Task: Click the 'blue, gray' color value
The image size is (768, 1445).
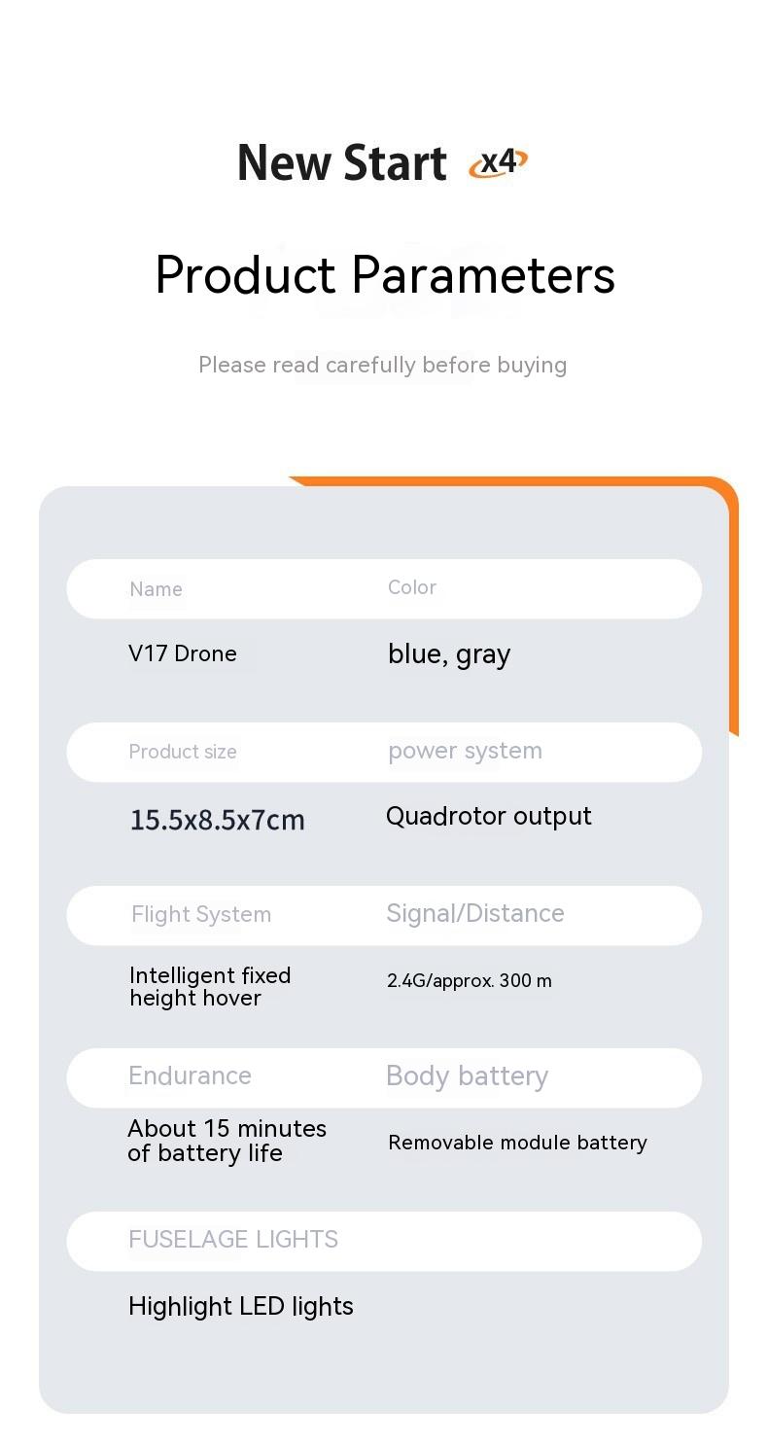Action: pos(449,654)
